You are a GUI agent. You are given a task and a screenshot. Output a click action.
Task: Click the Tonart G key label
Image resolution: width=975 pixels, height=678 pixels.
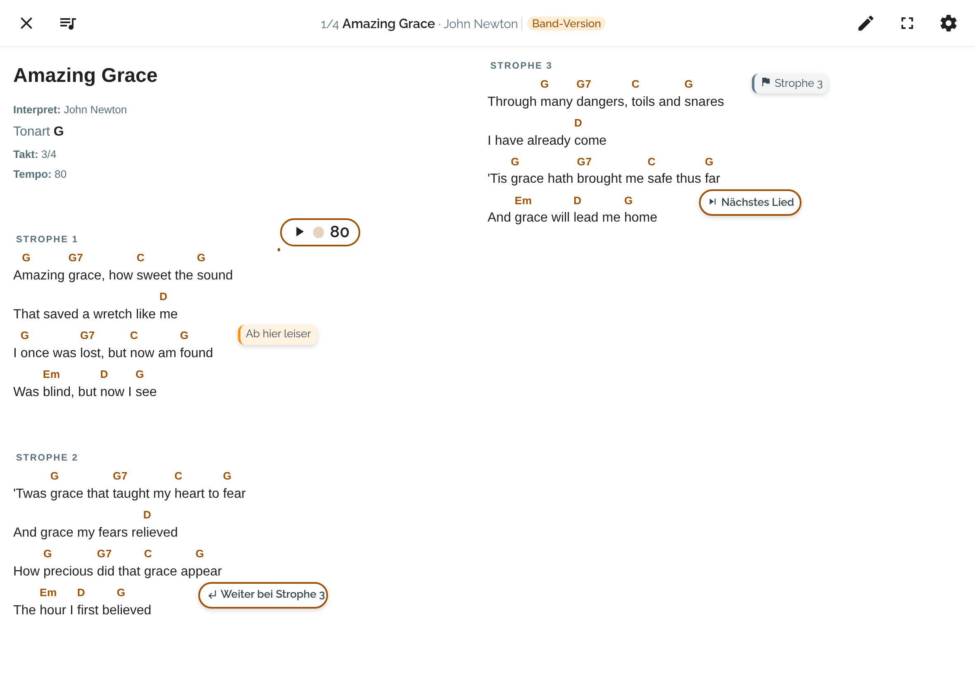38,131
